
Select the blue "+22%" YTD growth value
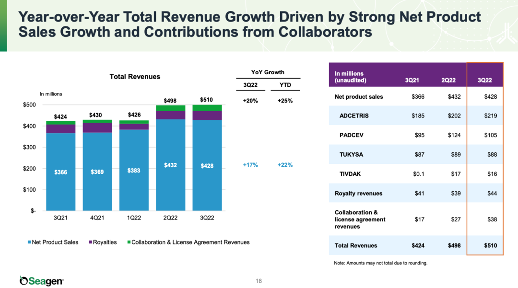285,165
